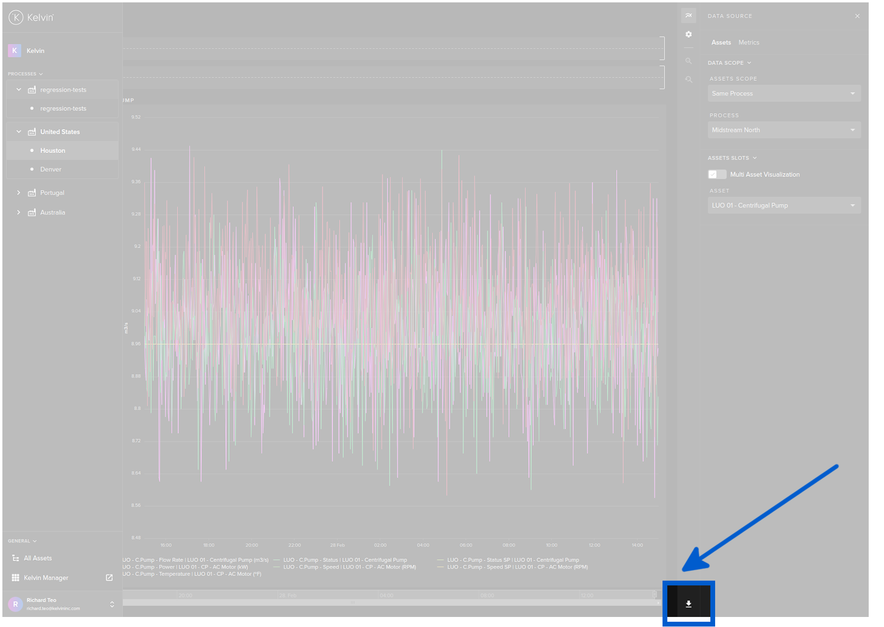This screenshot has width=884, height=627.
Task: Select the data source chart icon
Action: [688, 16]
